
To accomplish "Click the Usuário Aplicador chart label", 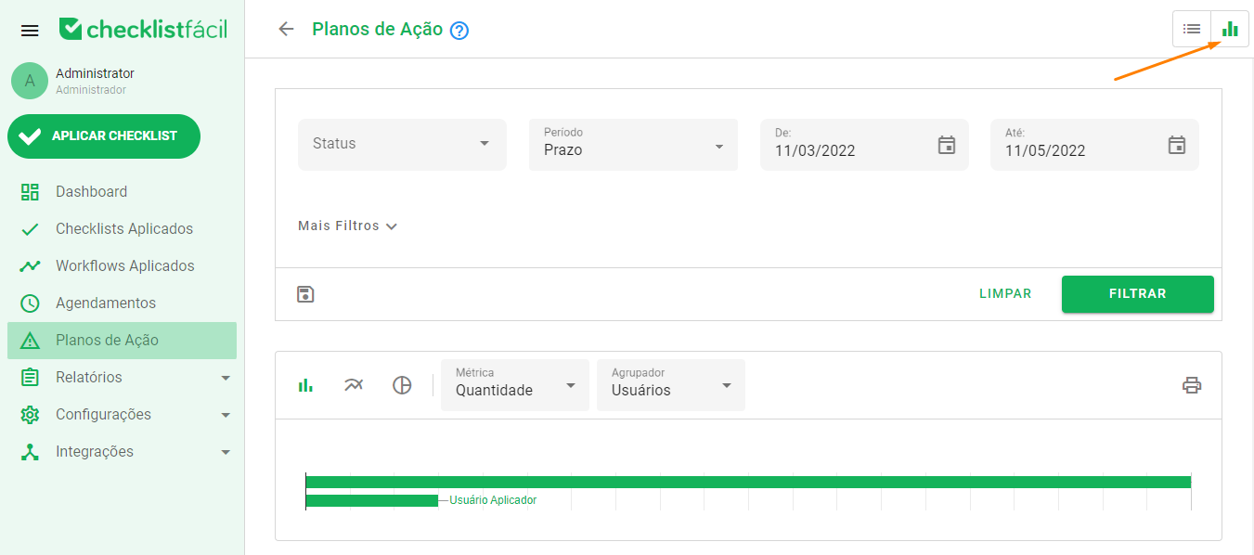I will click(493, 500).
